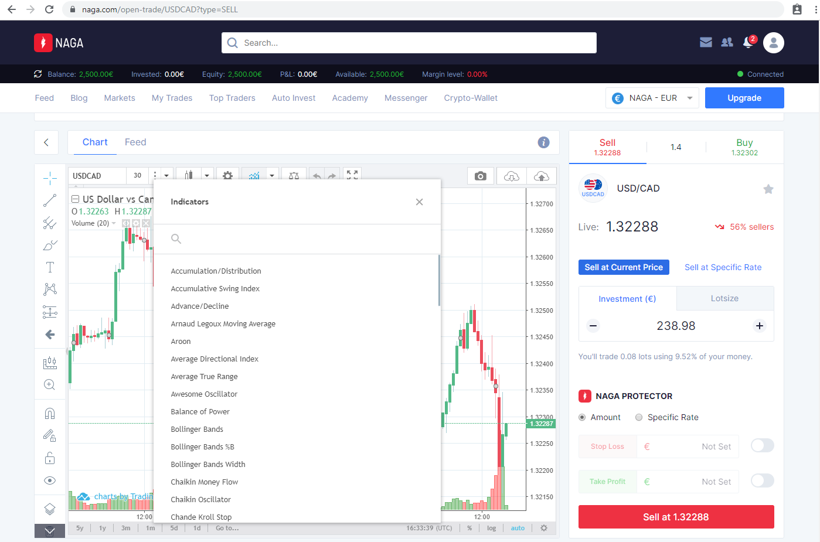Enable the Take Profit toggle
The image size is (820, 542).
tap(763, 481)
